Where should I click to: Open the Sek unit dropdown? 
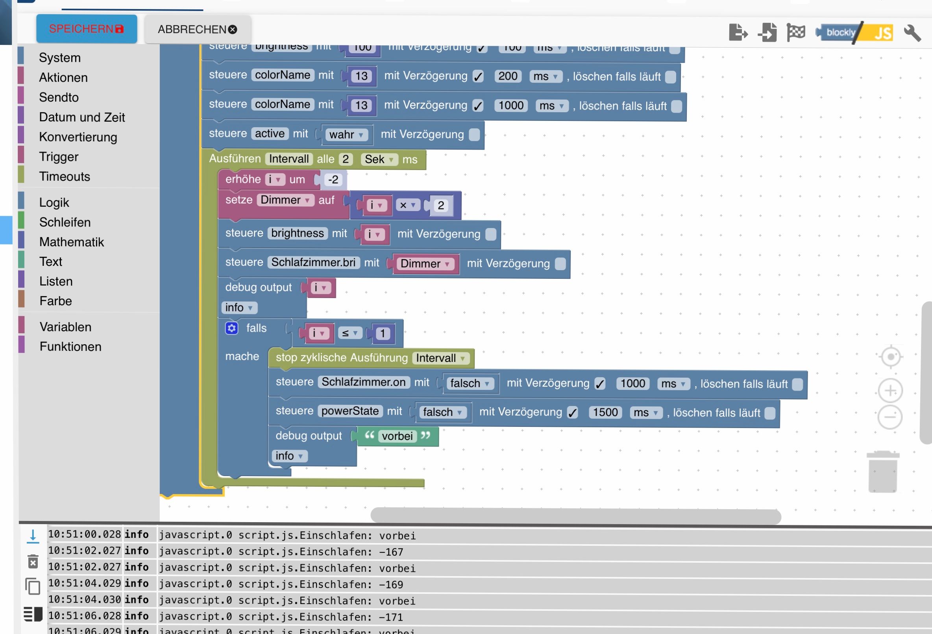tap(379, 159)
